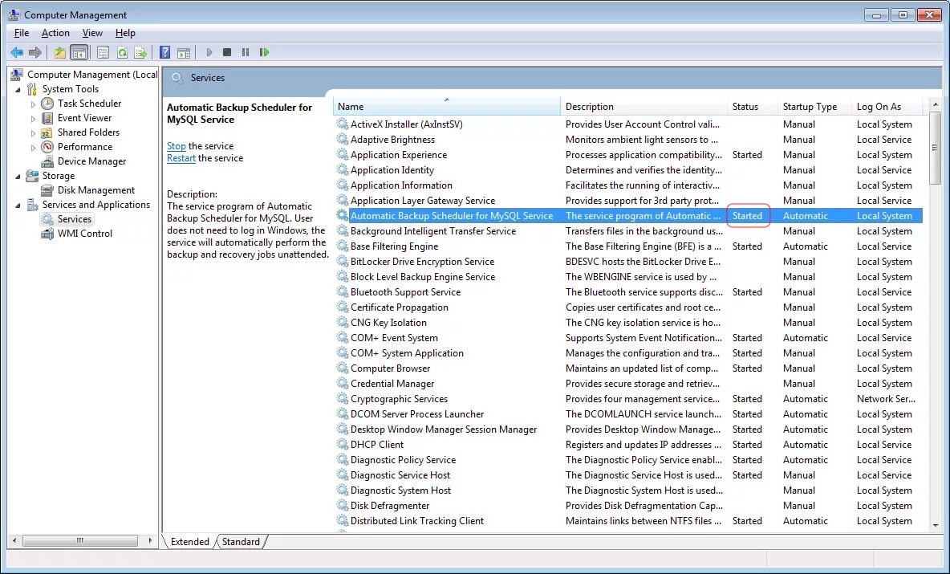
Task: Sort services by the Status column header
Action: [x=745, y=105]
